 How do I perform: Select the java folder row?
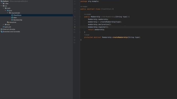(x=37, y=10)
